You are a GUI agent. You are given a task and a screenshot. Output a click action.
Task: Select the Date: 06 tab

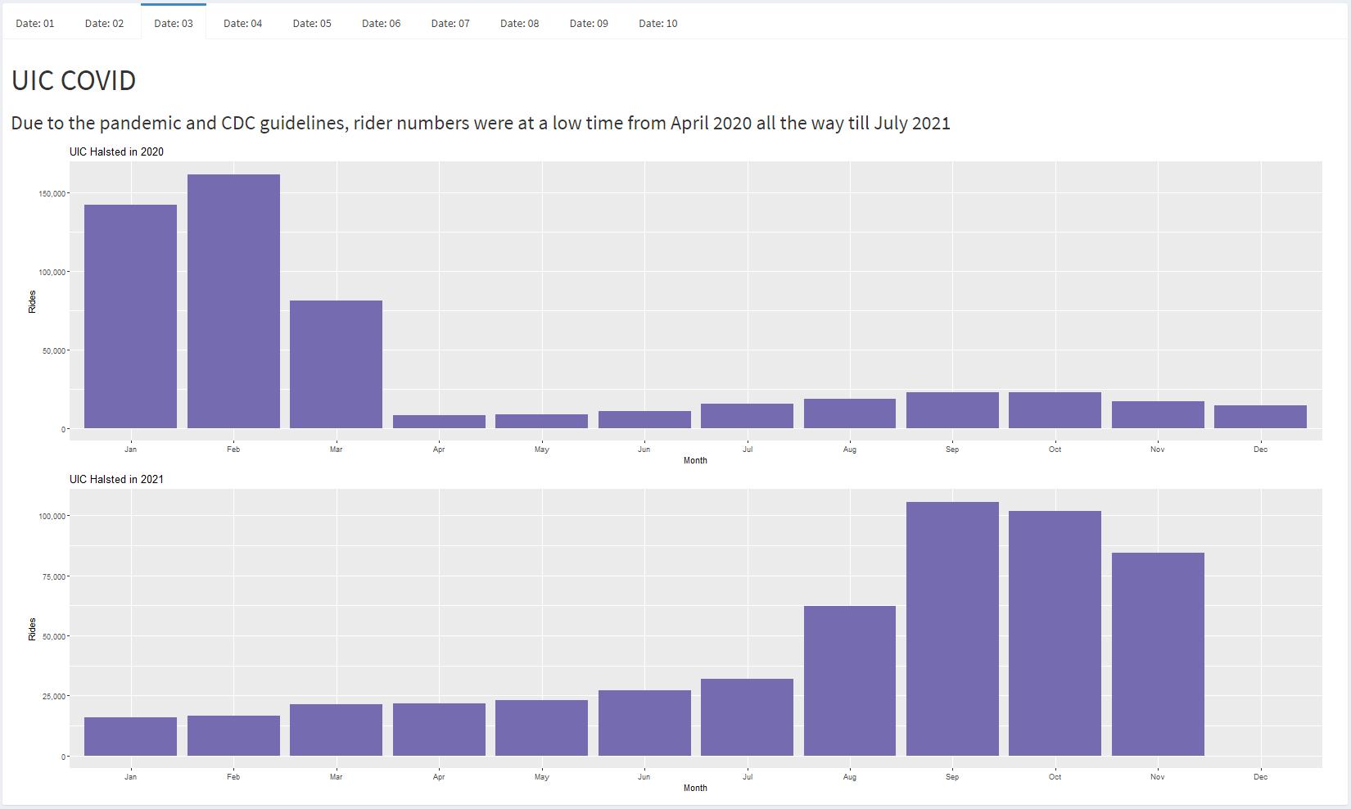point(381,23)
